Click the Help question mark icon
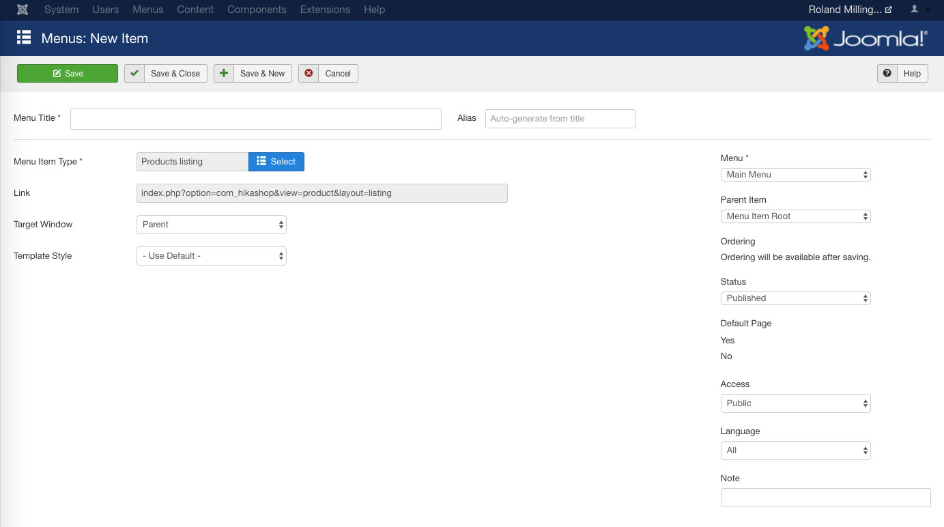The width and height of the screenshot is (944, 527). (x=887, y=74)
